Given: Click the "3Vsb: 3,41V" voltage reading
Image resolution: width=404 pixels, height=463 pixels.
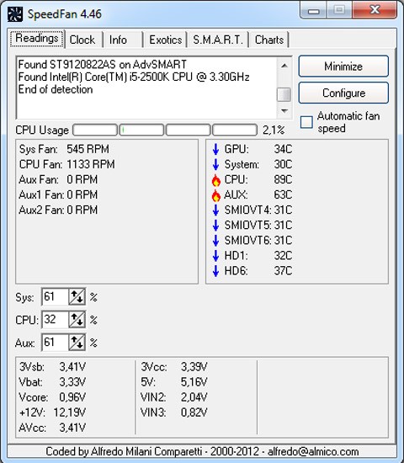Looking at the screenshot, I should (x=52, y=367).
